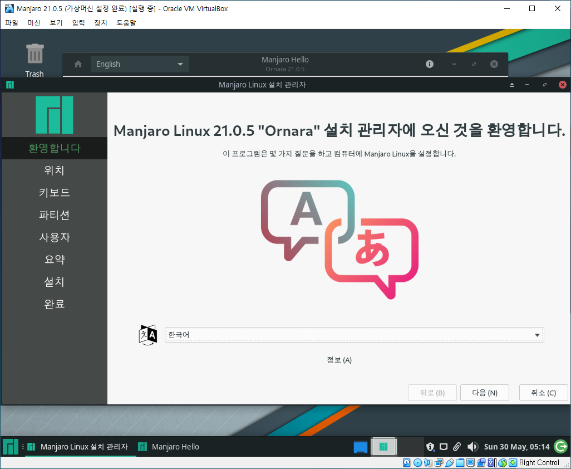
Task: Open the 머신 menu
Action: click(34, 23)
